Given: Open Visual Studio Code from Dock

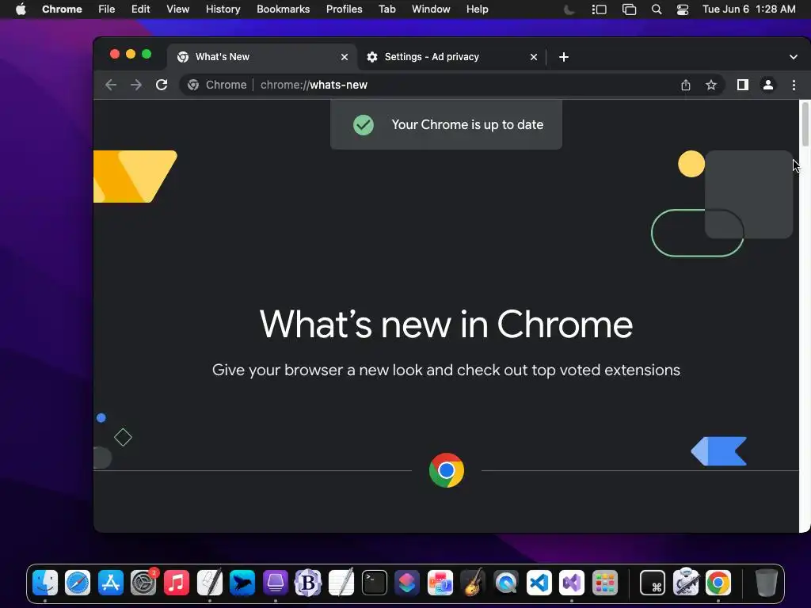Looking at the screenshot, I should 539,583.
